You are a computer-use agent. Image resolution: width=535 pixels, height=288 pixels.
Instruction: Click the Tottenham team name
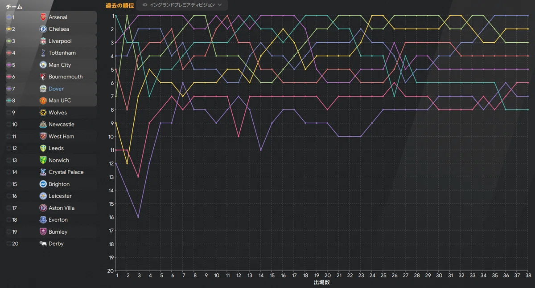[62, 53]
